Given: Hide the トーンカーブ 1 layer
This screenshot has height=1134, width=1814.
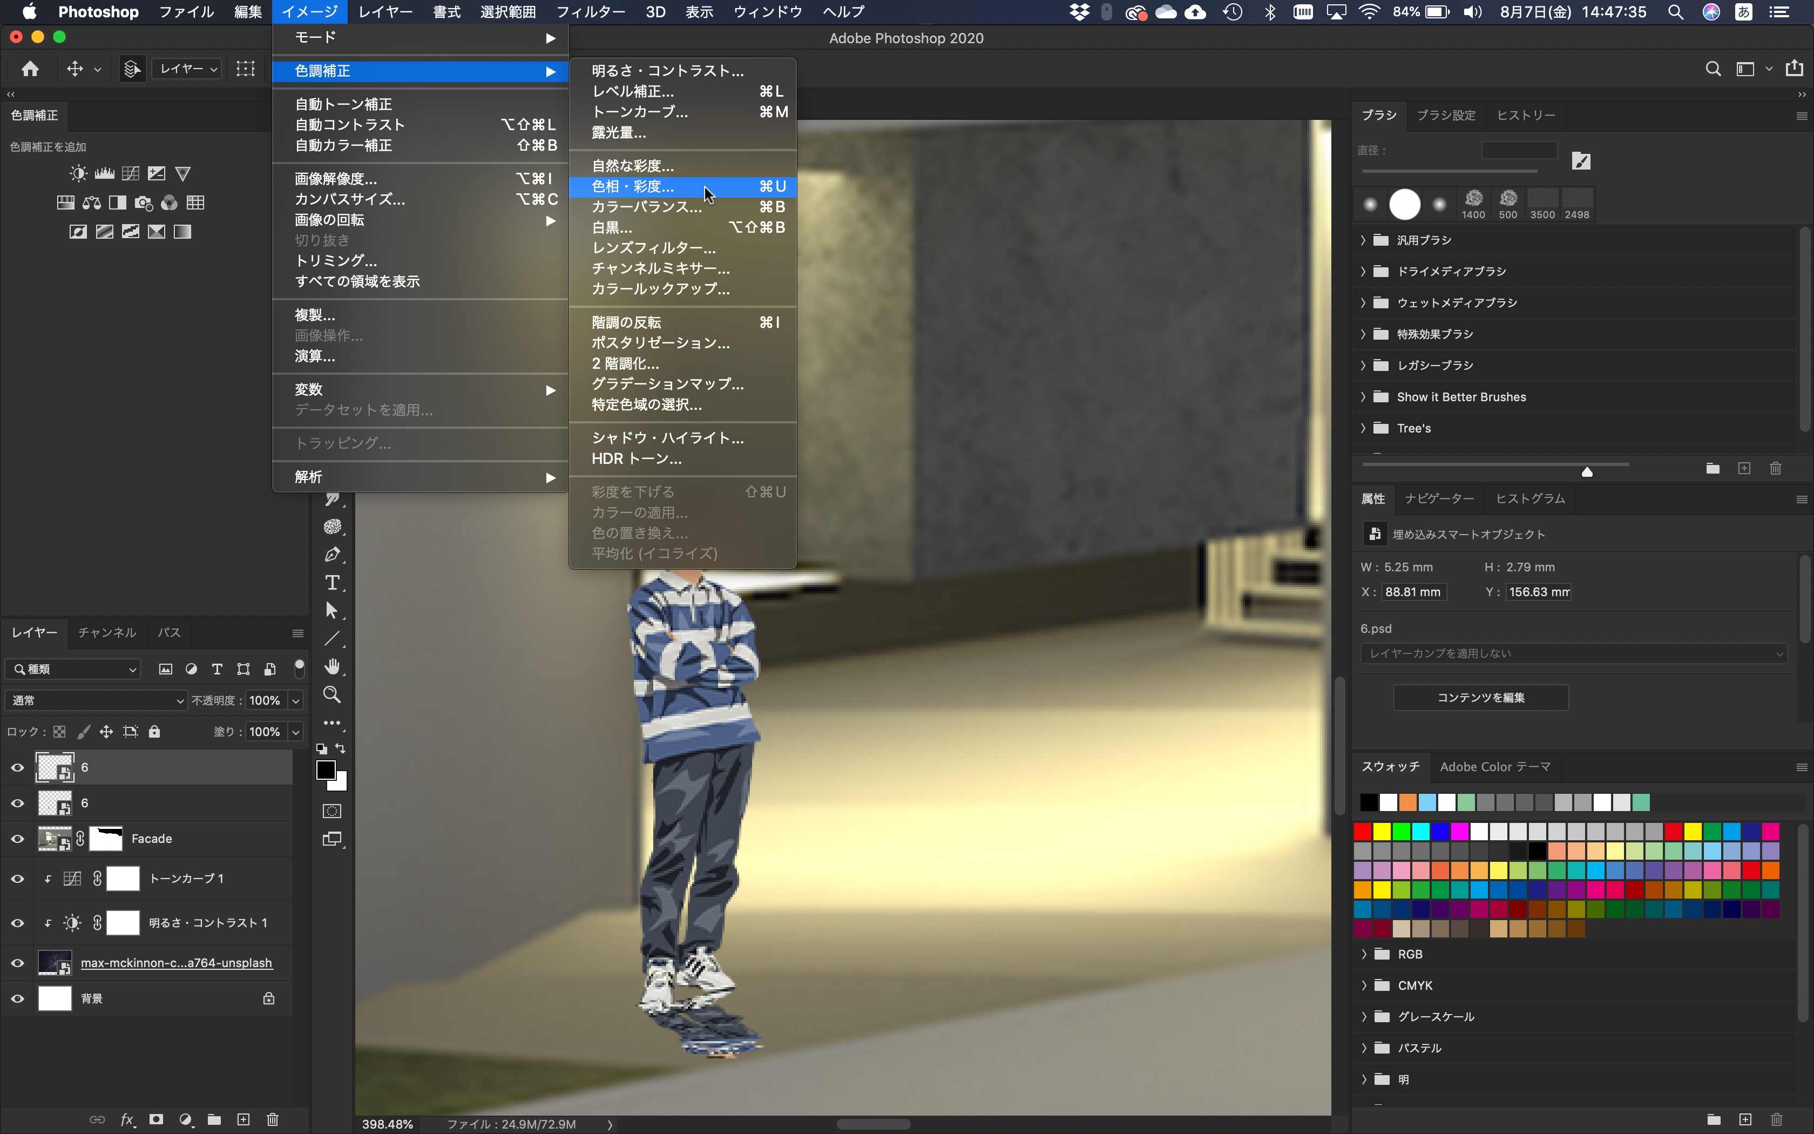Looking at the screenshot, I should pos(17,878).
